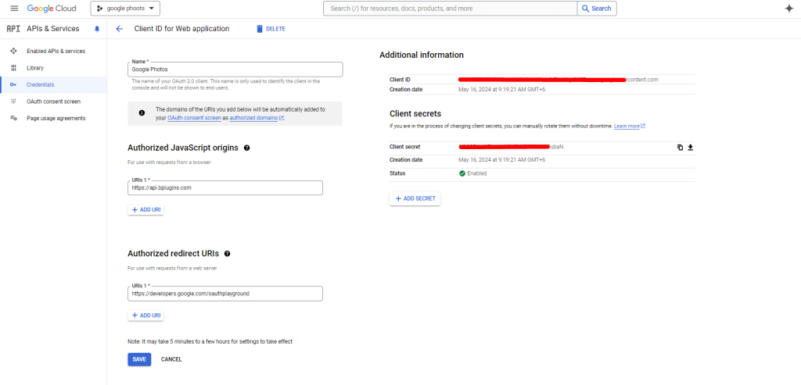Open the main hamburger navigation menu
801x385 pixels.
point(14,9)
